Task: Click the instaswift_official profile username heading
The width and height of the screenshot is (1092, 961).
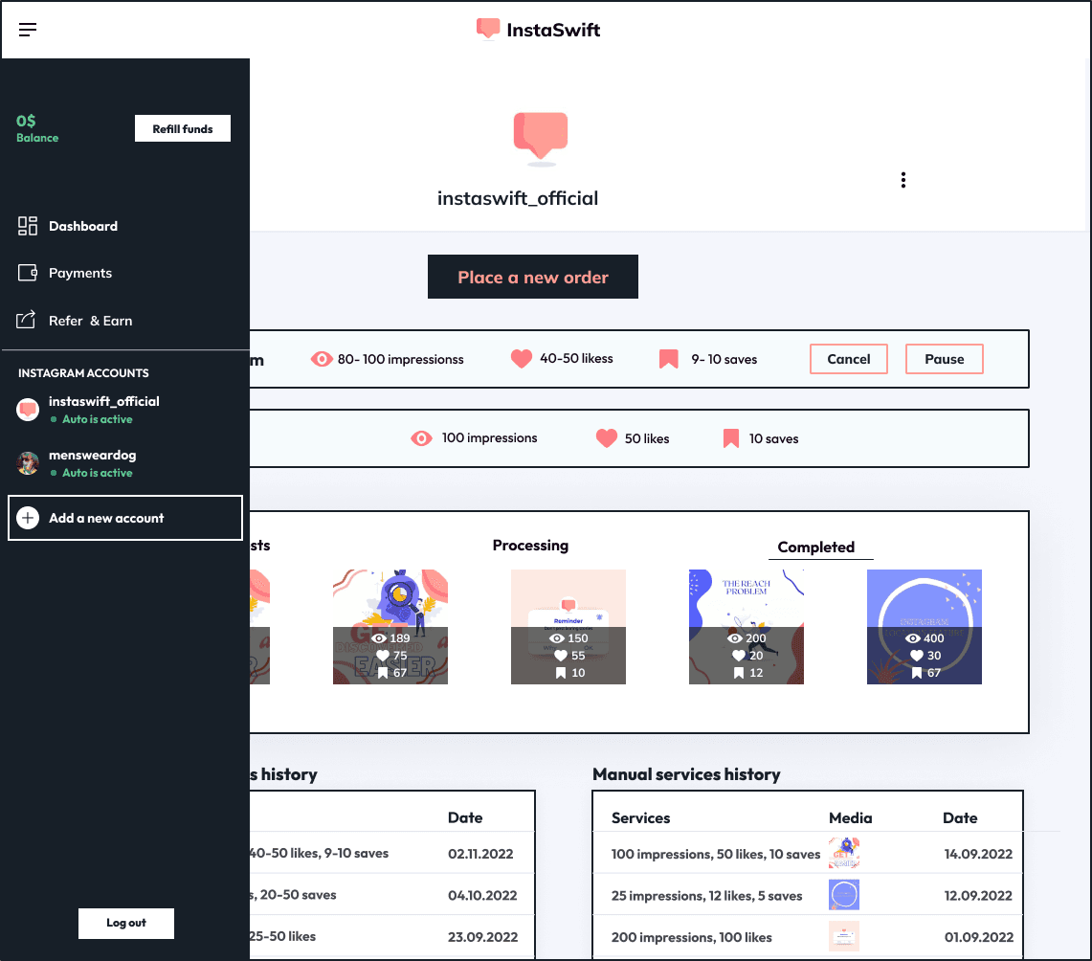Action: click(x=518, y=198)
